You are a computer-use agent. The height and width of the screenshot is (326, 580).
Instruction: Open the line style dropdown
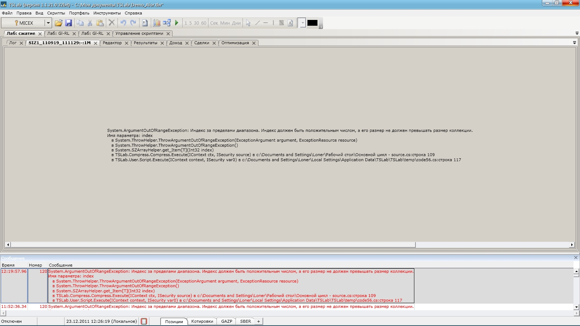click(x=302, y=23)
